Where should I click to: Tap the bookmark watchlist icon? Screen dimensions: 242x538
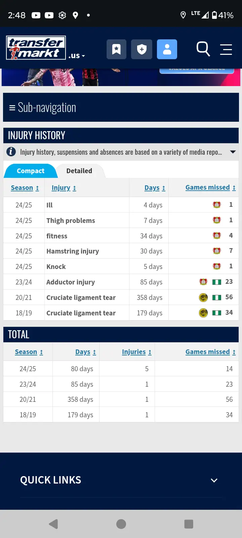click(117, 49)
